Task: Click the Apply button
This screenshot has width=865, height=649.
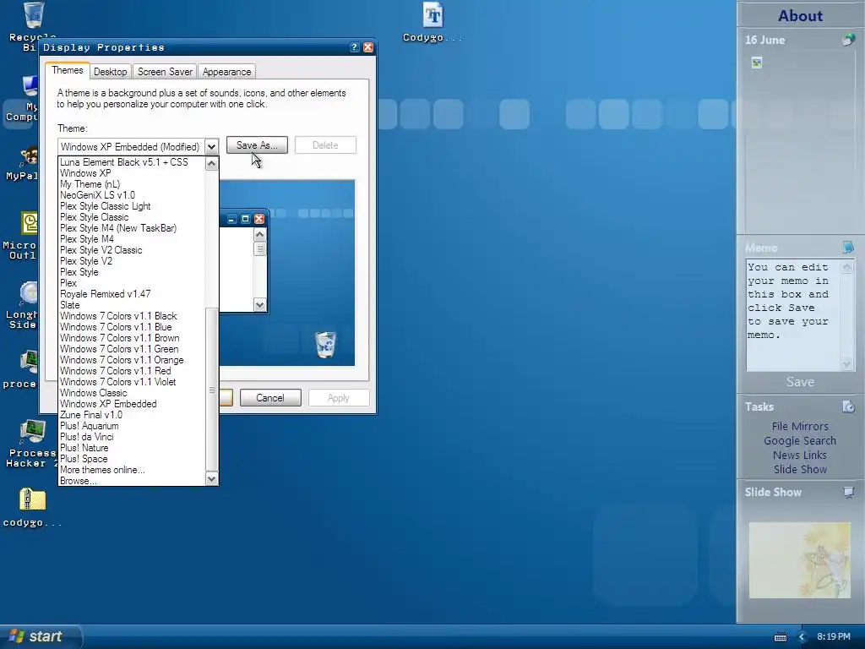Action: click(x=339, y=398)
